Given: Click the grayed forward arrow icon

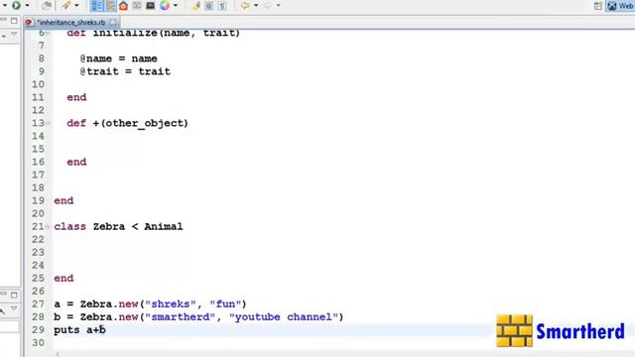Looking at the screenshot, I should pyautogui.click(x=267, y=5).
